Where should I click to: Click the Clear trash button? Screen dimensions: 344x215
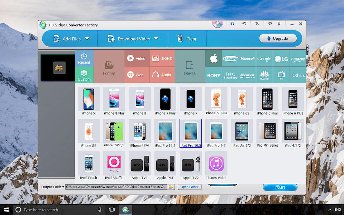tap(187, 39)
